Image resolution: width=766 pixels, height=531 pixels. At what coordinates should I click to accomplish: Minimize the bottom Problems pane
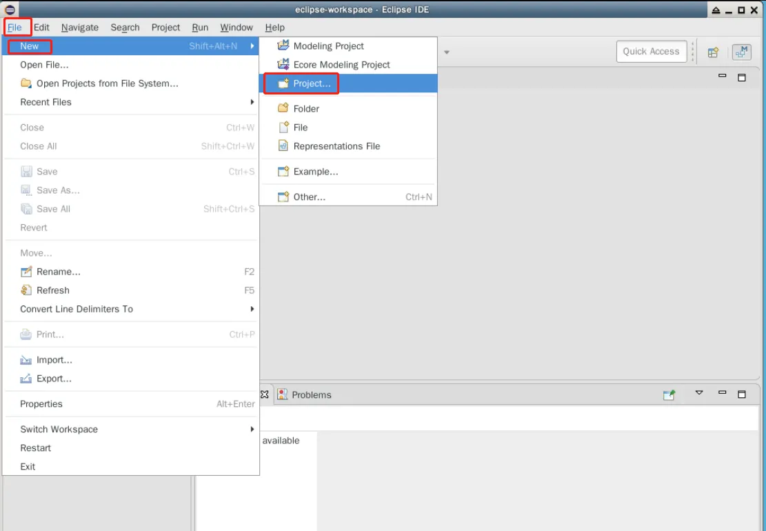tap(722, 392)
